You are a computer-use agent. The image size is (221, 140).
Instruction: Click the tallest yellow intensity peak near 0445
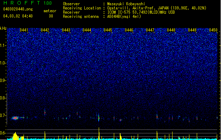[x=99, y=133]
